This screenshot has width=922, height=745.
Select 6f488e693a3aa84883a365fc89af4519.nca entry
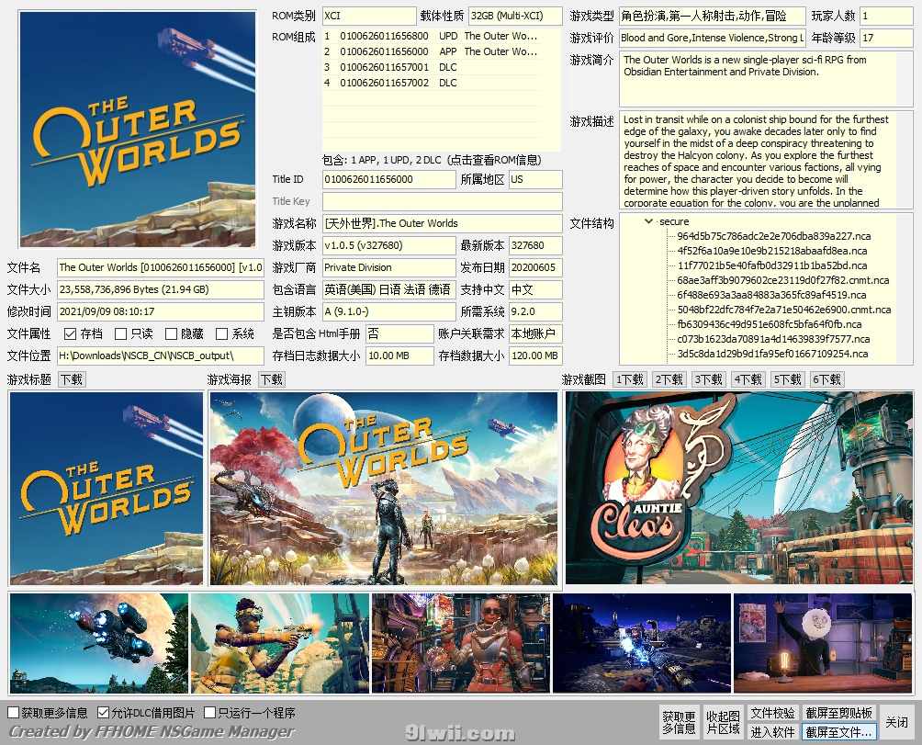(x=771, y=295)
